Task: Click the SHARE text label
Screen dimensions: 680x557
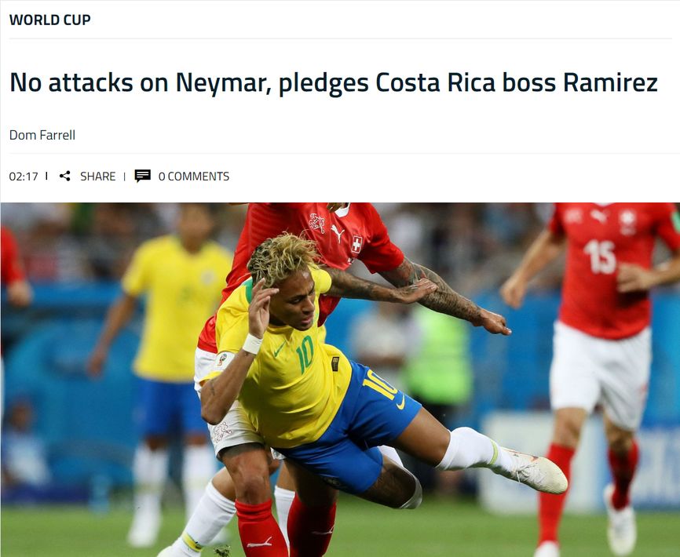Action: pyautogui.click(x=98, y=177)
